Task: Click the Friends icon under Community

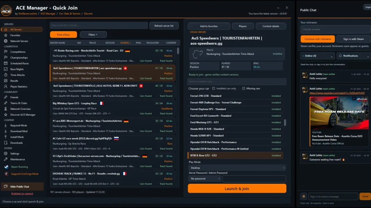Action: coord(6,97)
